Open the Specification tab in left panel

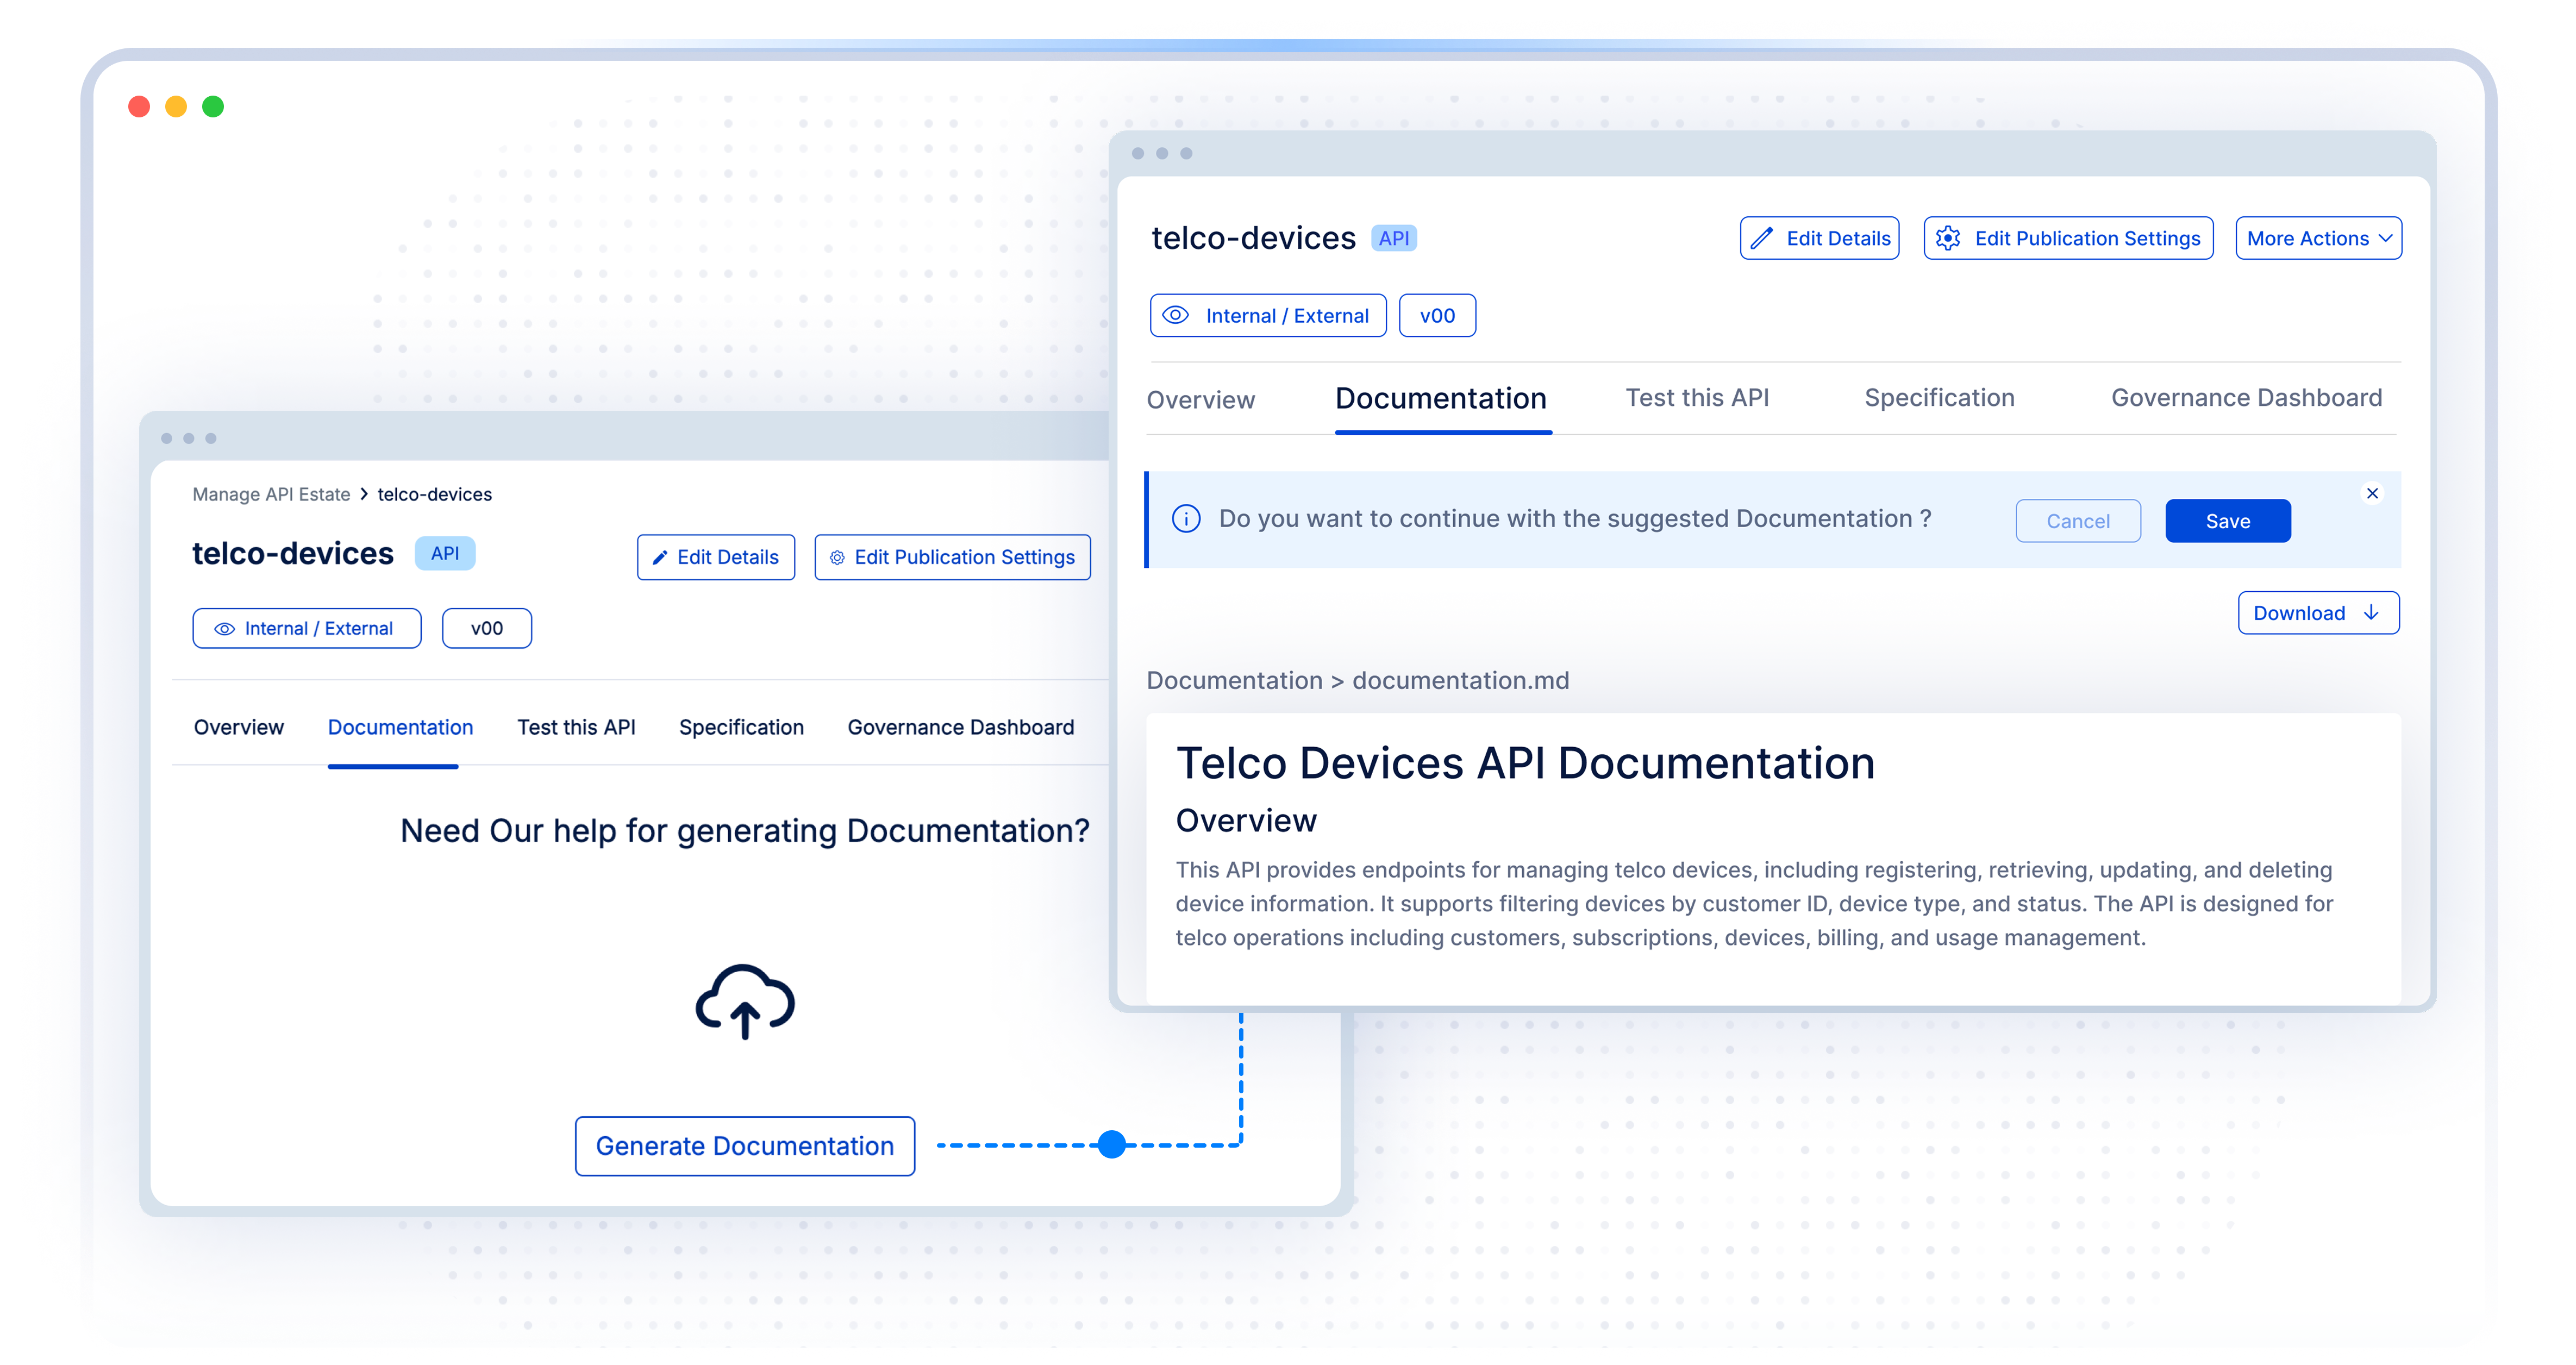click(741, 727)
